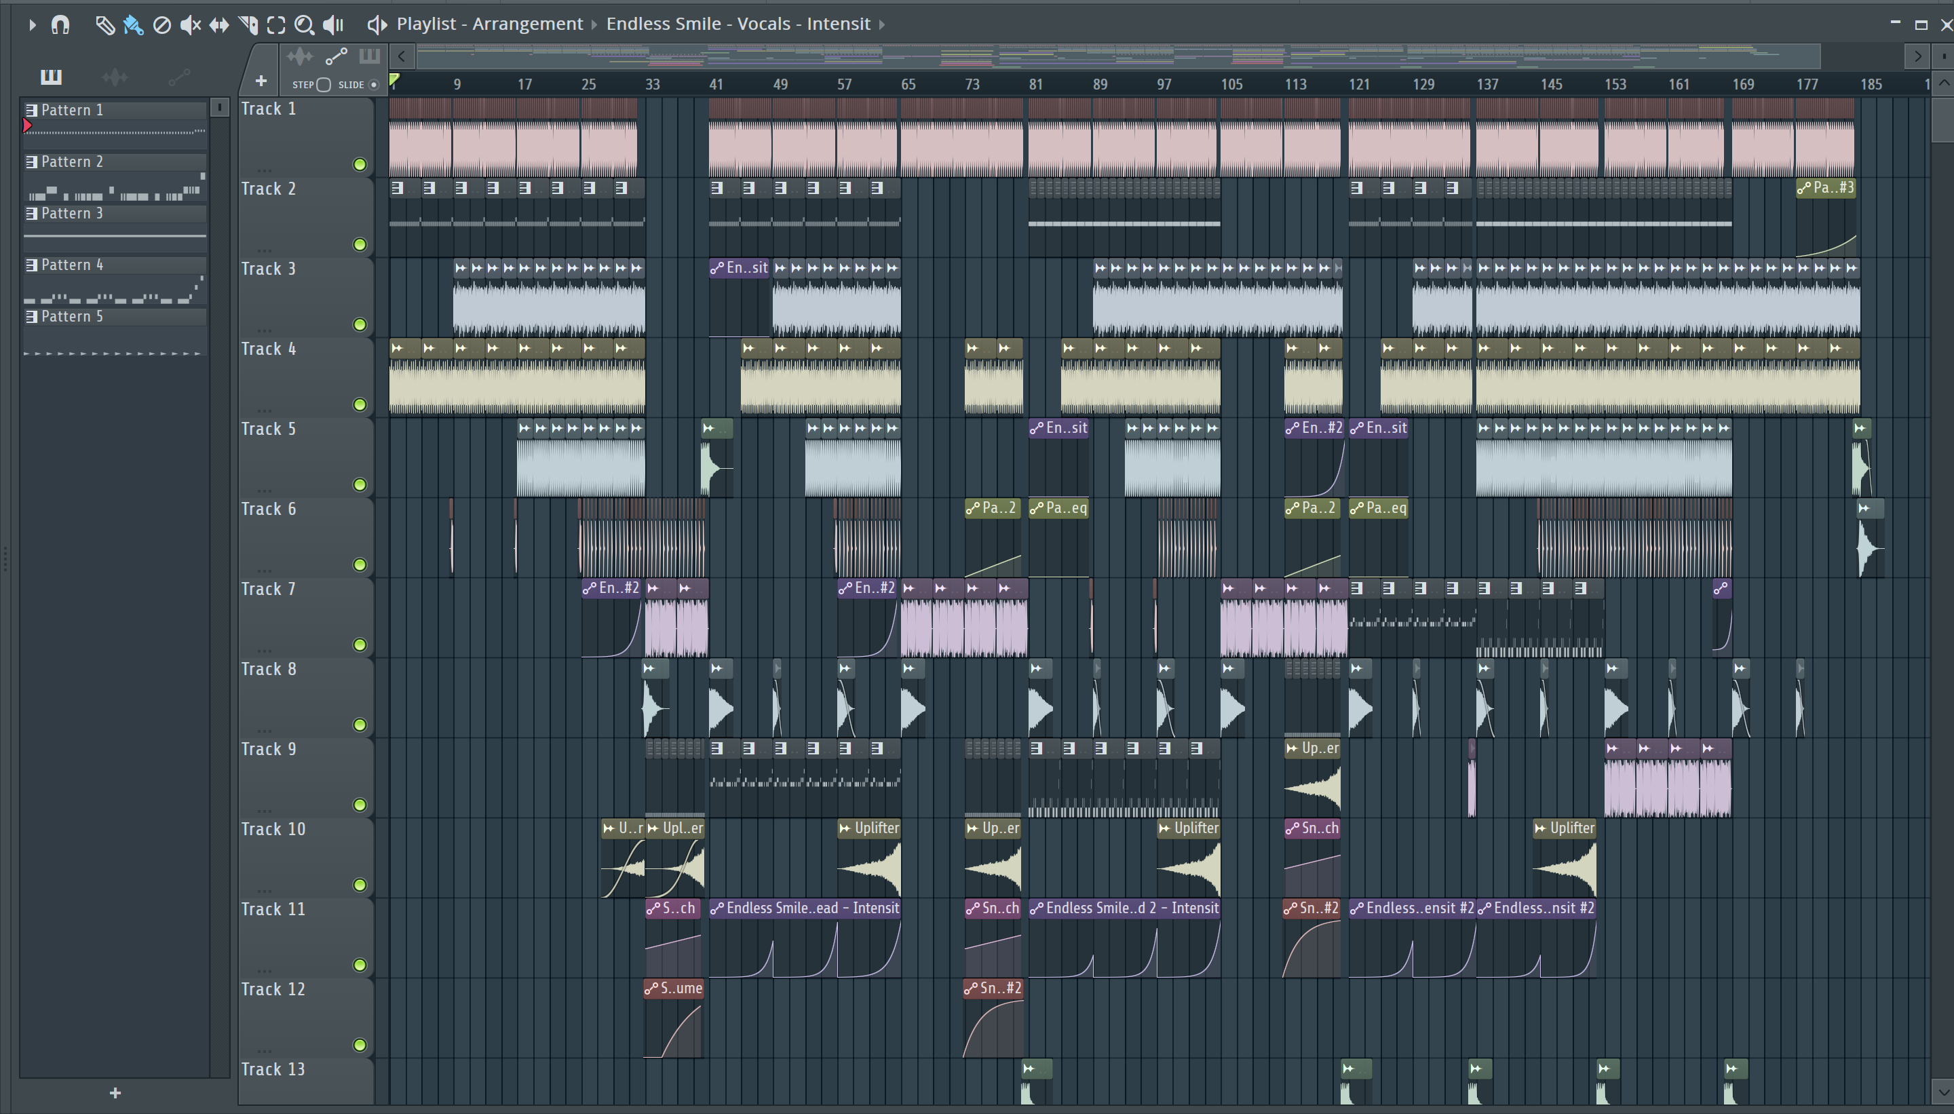This screenshot has width=1954, height=1114.
Task: Click vertical scrollbar up arrow at right
Action: click(x=1943, y=83)
